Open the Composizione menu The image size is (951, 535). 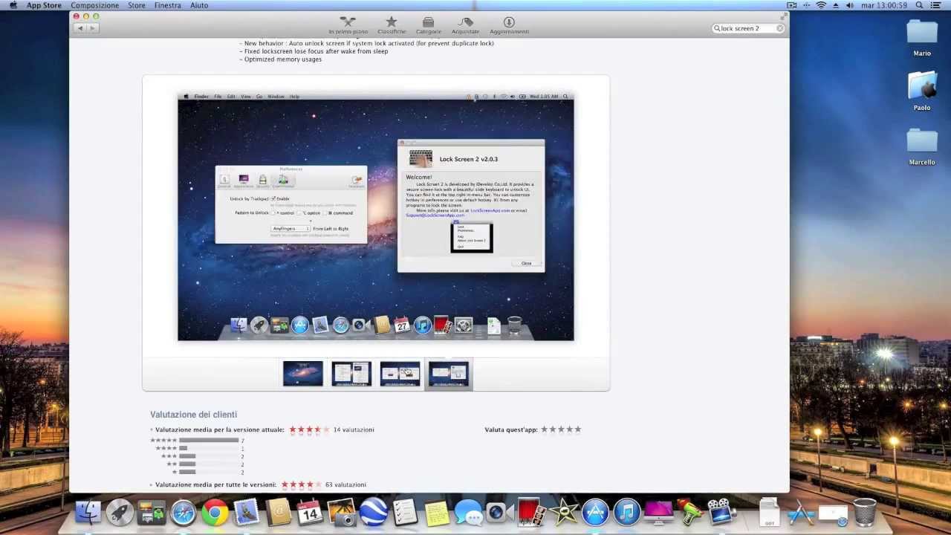(x=95, y=5)
